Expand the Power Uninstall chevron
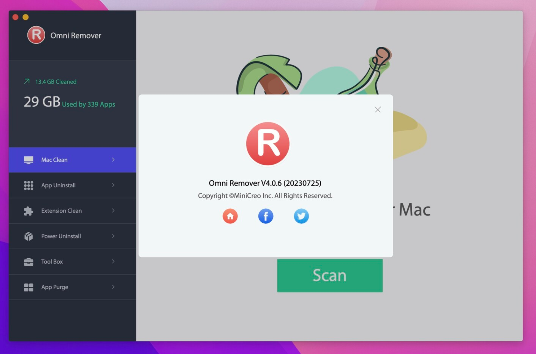Viewport: 536px width, 354px height. coord(113,236)
